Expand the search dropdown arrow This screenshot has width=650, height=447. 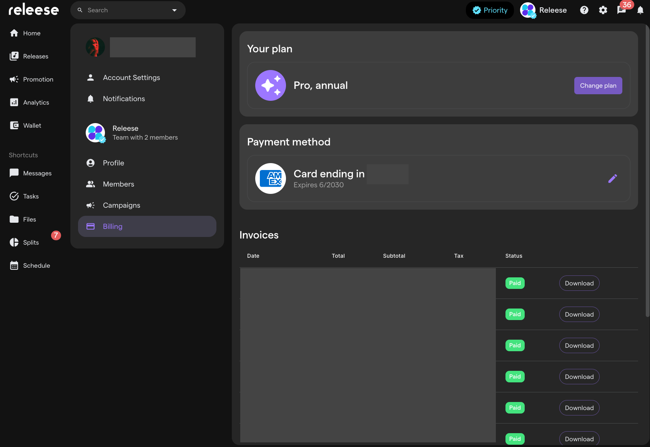point(175,10)
